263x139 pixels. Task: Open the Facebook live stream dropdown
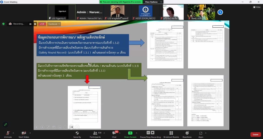(54, 24)
